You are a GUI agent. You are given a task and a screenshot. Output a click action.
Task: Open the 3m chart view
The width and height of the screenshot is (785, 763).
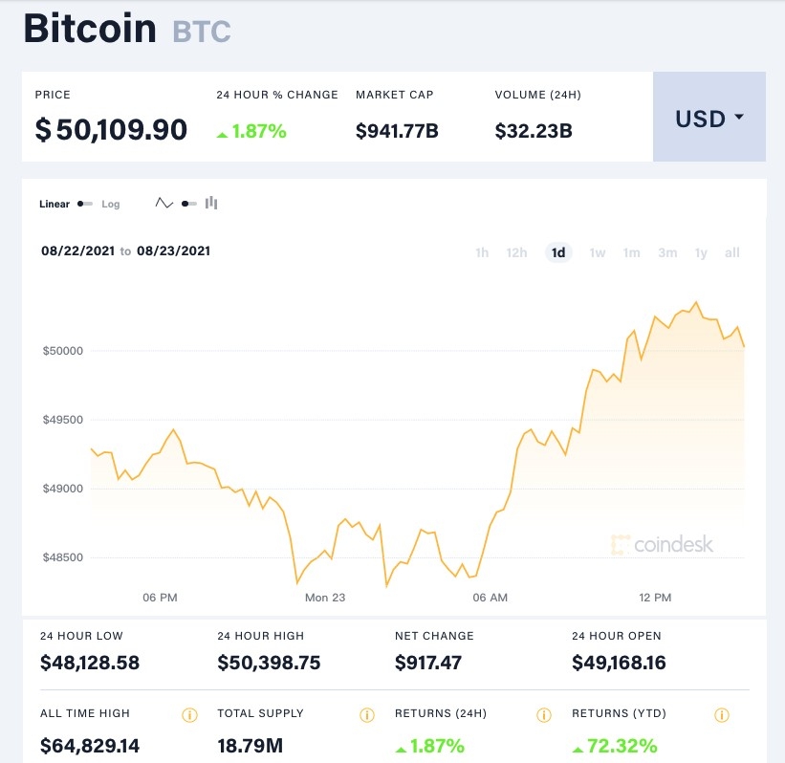(666, 252)
